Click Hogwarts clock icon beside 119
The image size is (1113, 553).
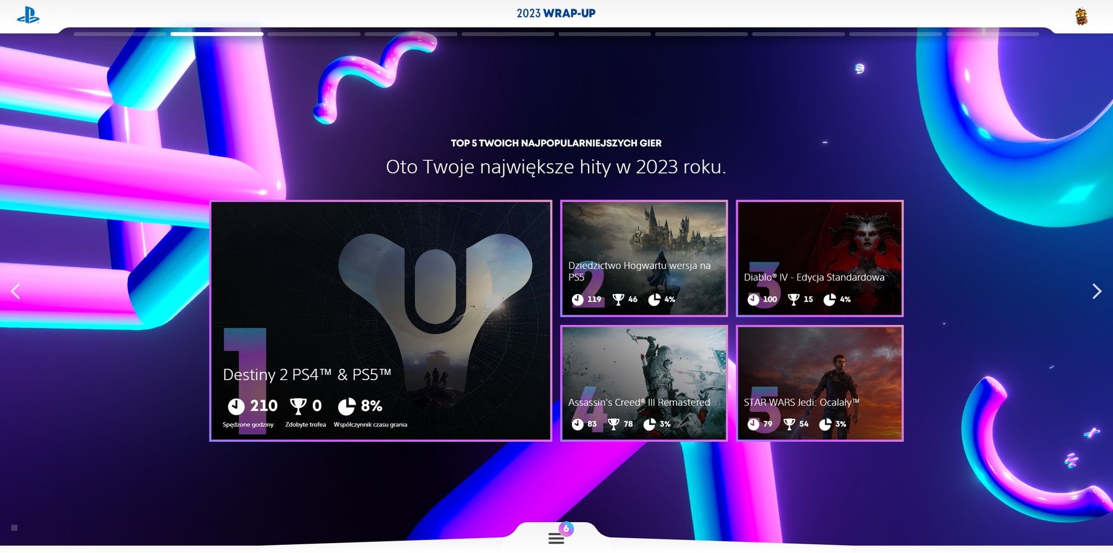pos(578,300)
